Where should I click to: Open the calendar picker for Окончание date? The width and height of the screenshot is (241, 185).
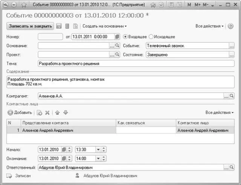64,158
